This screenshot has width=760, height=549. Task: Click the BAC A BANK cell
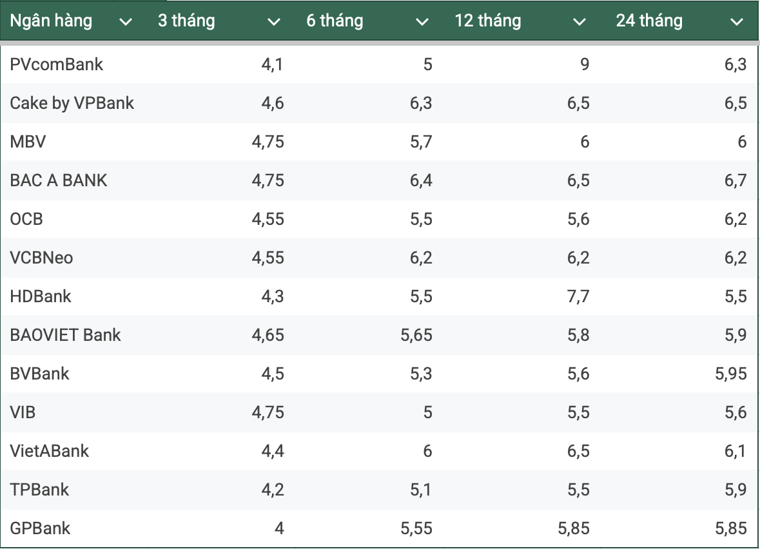(59, 180)
